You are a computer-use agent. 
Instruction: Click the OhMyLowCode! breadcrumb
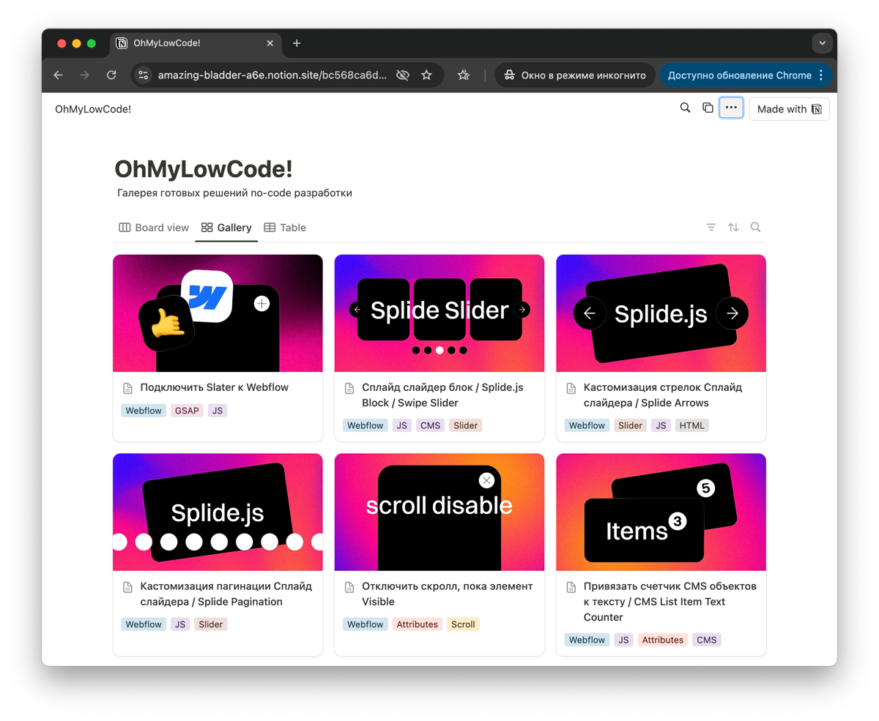pos(93,109)
